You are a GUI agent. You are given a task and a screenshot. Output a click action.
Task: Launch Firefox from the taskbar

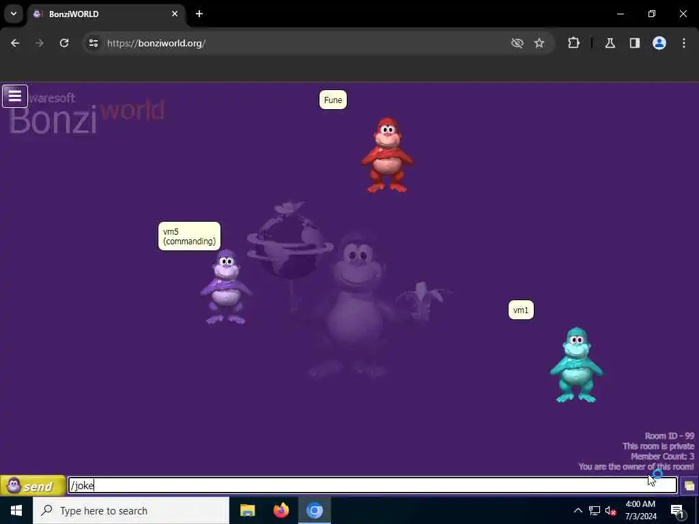click(281, 510)
